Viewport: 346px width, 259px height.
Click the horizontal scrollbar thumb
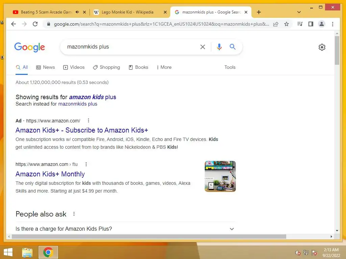(x=149, y=236)
